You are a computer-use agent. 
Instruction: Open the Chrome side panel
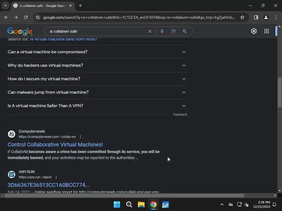(x=256, y=17)
